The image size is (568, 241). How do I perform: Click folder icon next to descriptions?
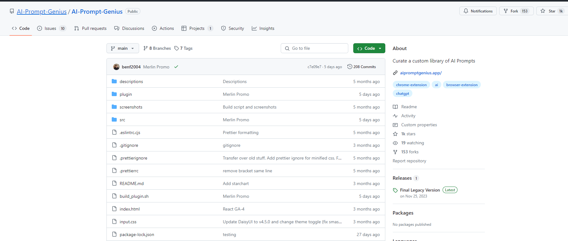tap(114, 81)
